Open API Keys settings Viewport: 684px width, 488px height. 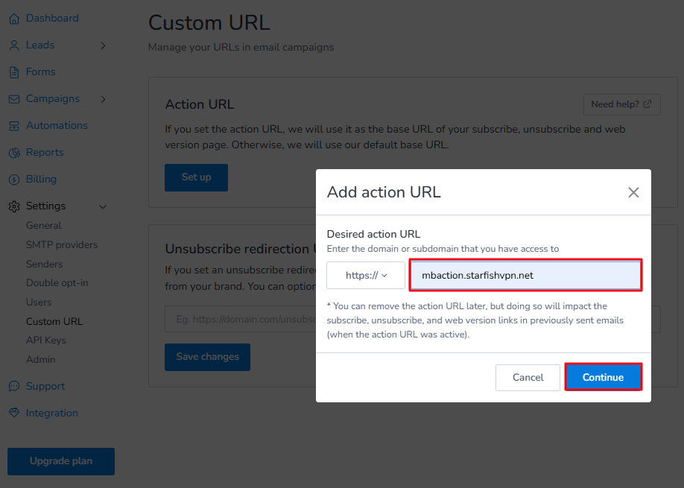point(46,340)
